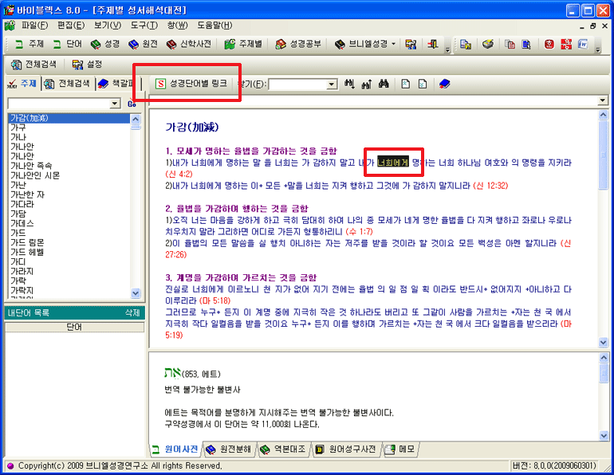Image resolution: width=614 pixels, height=475 pixels.
Task: Switch to the 원어사전 bottom tab
Action: coord(175,449)
